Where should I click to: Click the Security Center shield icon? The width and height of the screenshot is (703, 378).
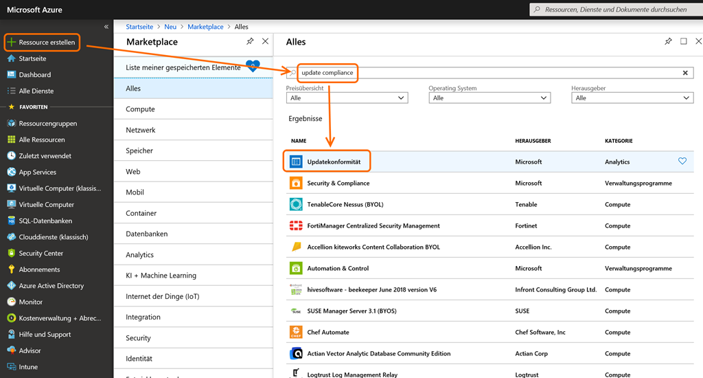pos(11,253)
